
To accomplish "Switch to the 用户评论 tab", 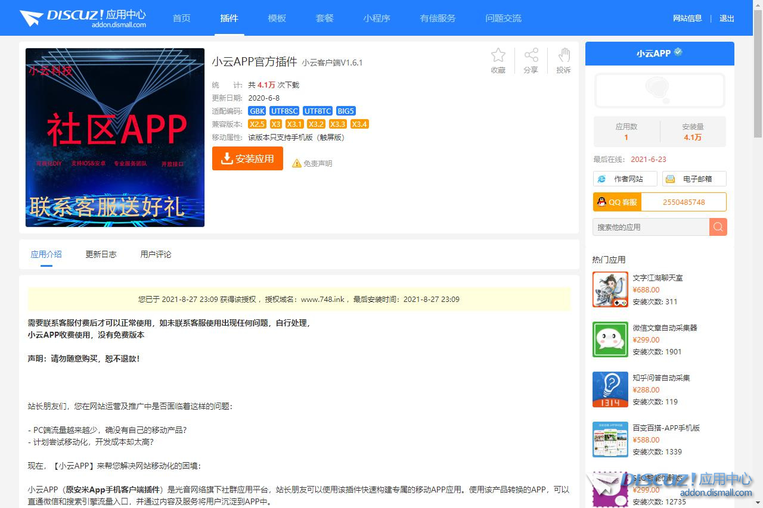I will point(156,254).
